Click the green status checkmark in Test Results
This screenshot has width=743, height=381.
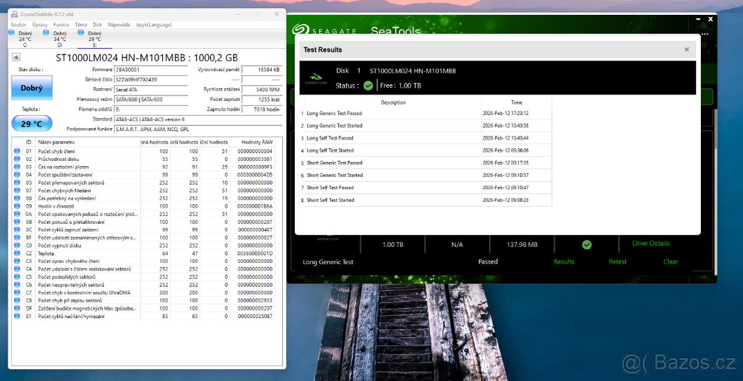point(368,85)
